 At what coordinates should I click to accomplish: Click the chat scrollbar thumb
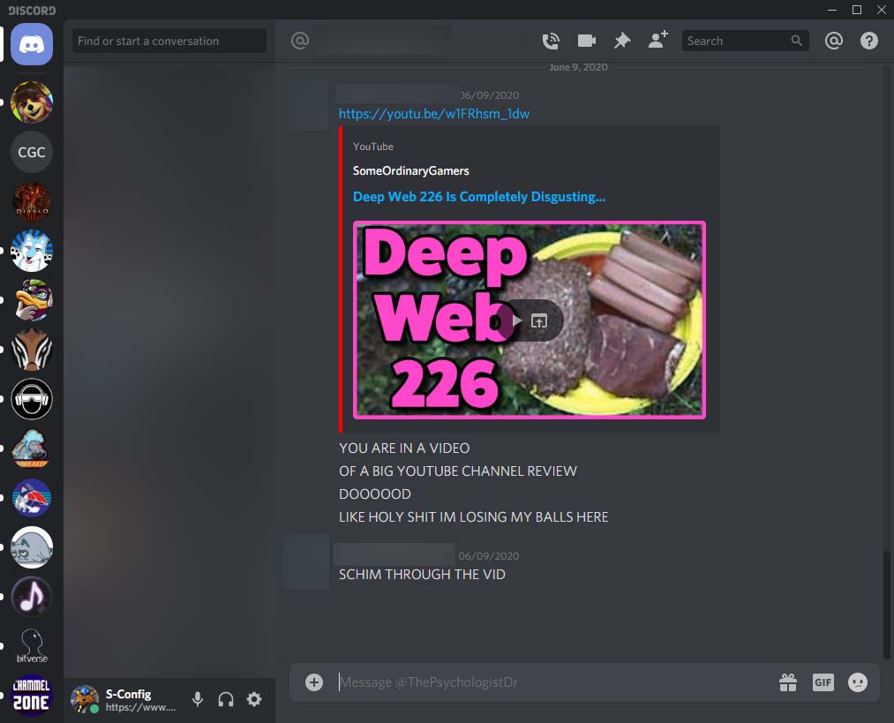tap(887, 605)
